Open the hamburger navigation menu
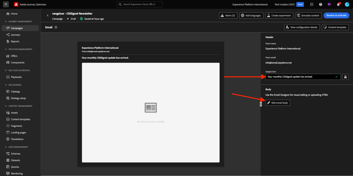This screenshot has width=353, height=176. pos(6,4)
